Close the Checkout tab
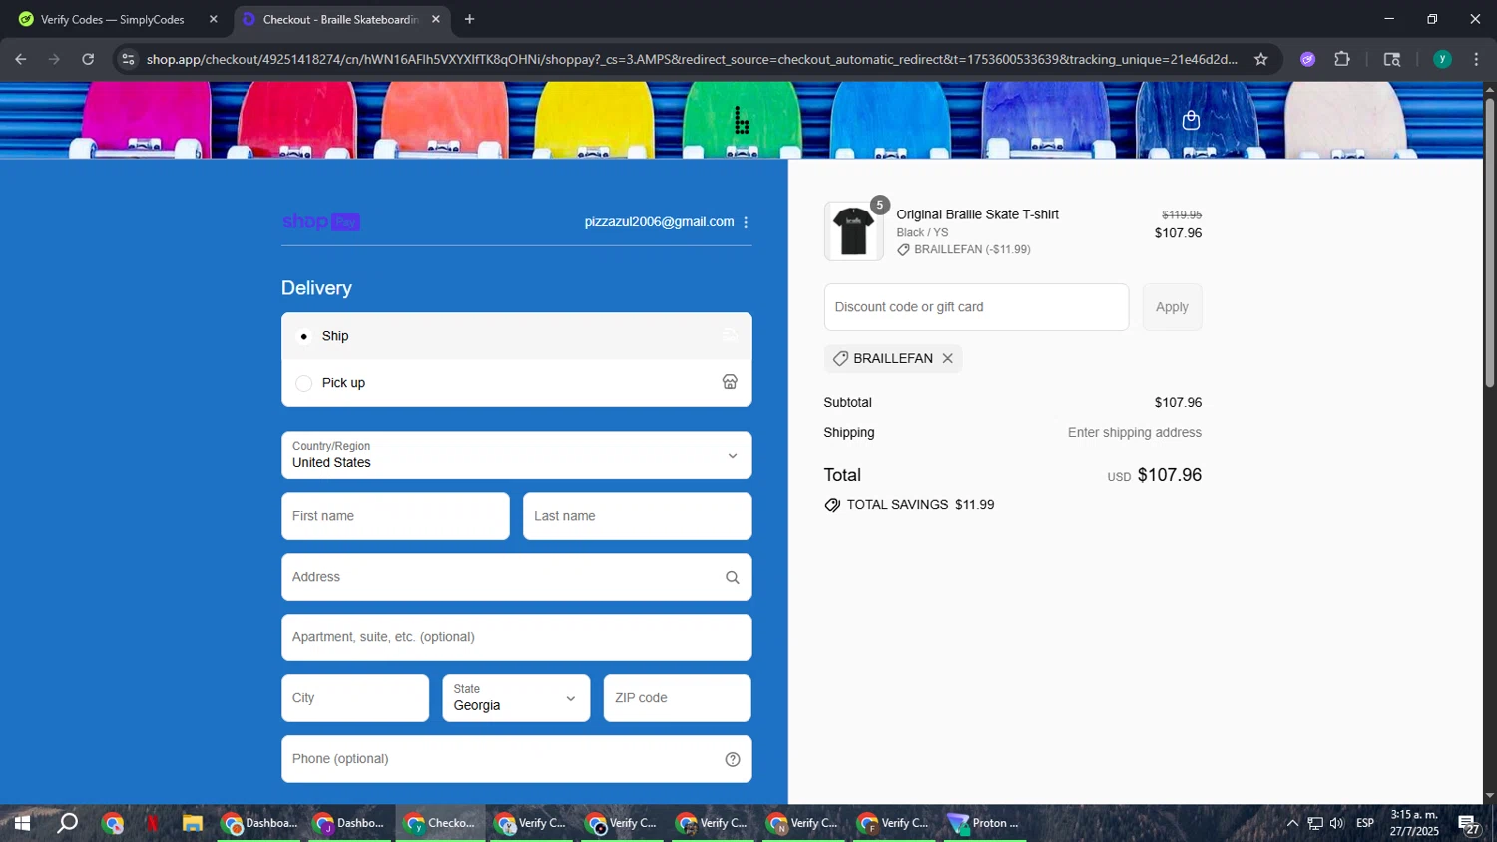 pos(436,19)
